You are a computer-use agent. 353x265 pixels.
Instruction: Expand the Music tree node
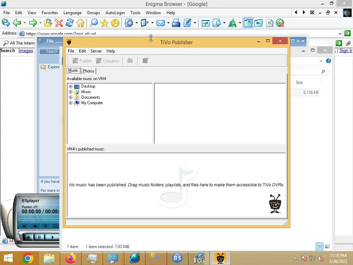pyautogui.click(x=70, y=92)
